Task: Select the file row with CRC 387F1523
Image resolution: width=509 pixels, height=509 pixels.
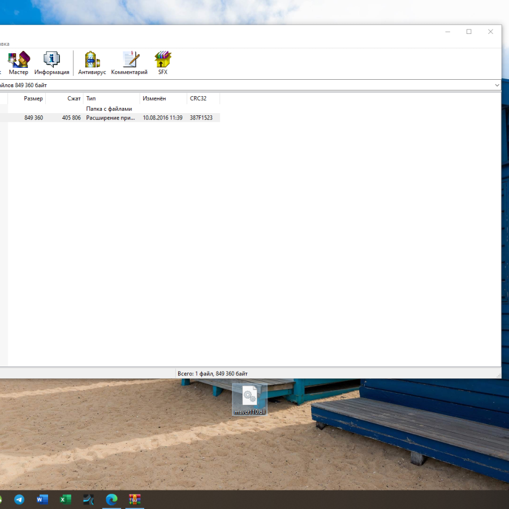Action: [113, 118]
